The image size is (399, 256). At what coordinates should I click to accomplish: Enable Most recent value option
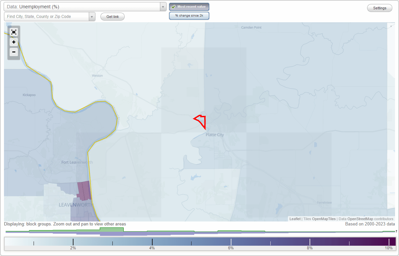coord(189,7)
